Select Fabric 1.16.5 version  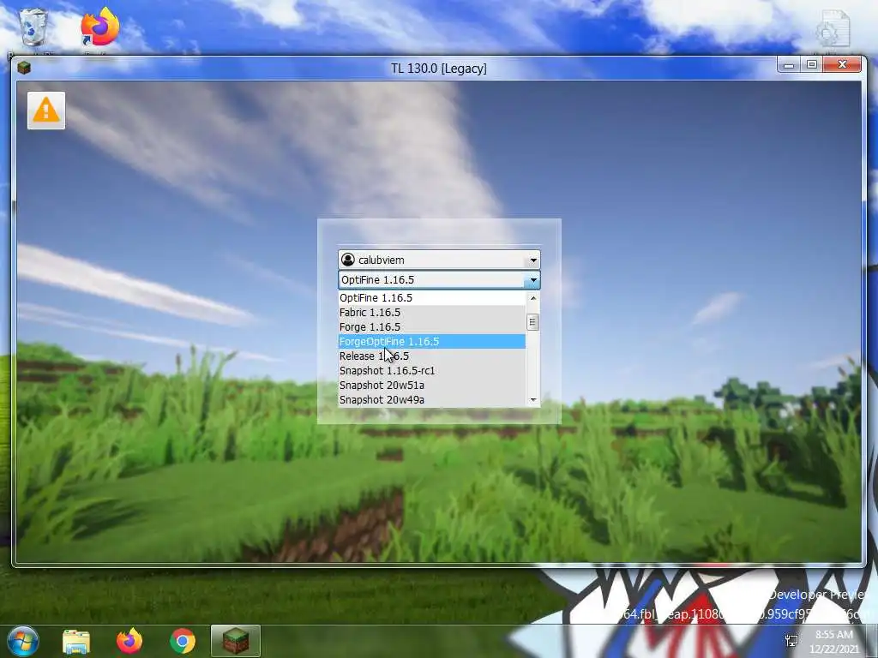(x=432, y=312)
